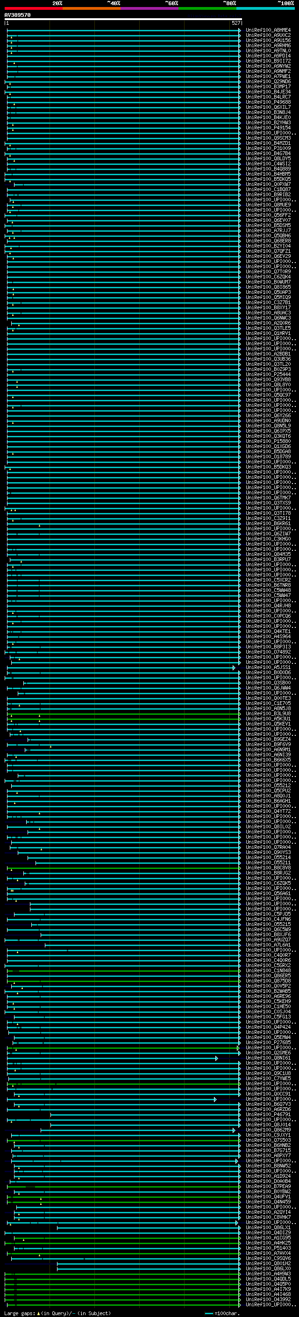Click the orange ~40% identity legend bar
Viewport: 299px width, 1317px height.
[92, 8]
